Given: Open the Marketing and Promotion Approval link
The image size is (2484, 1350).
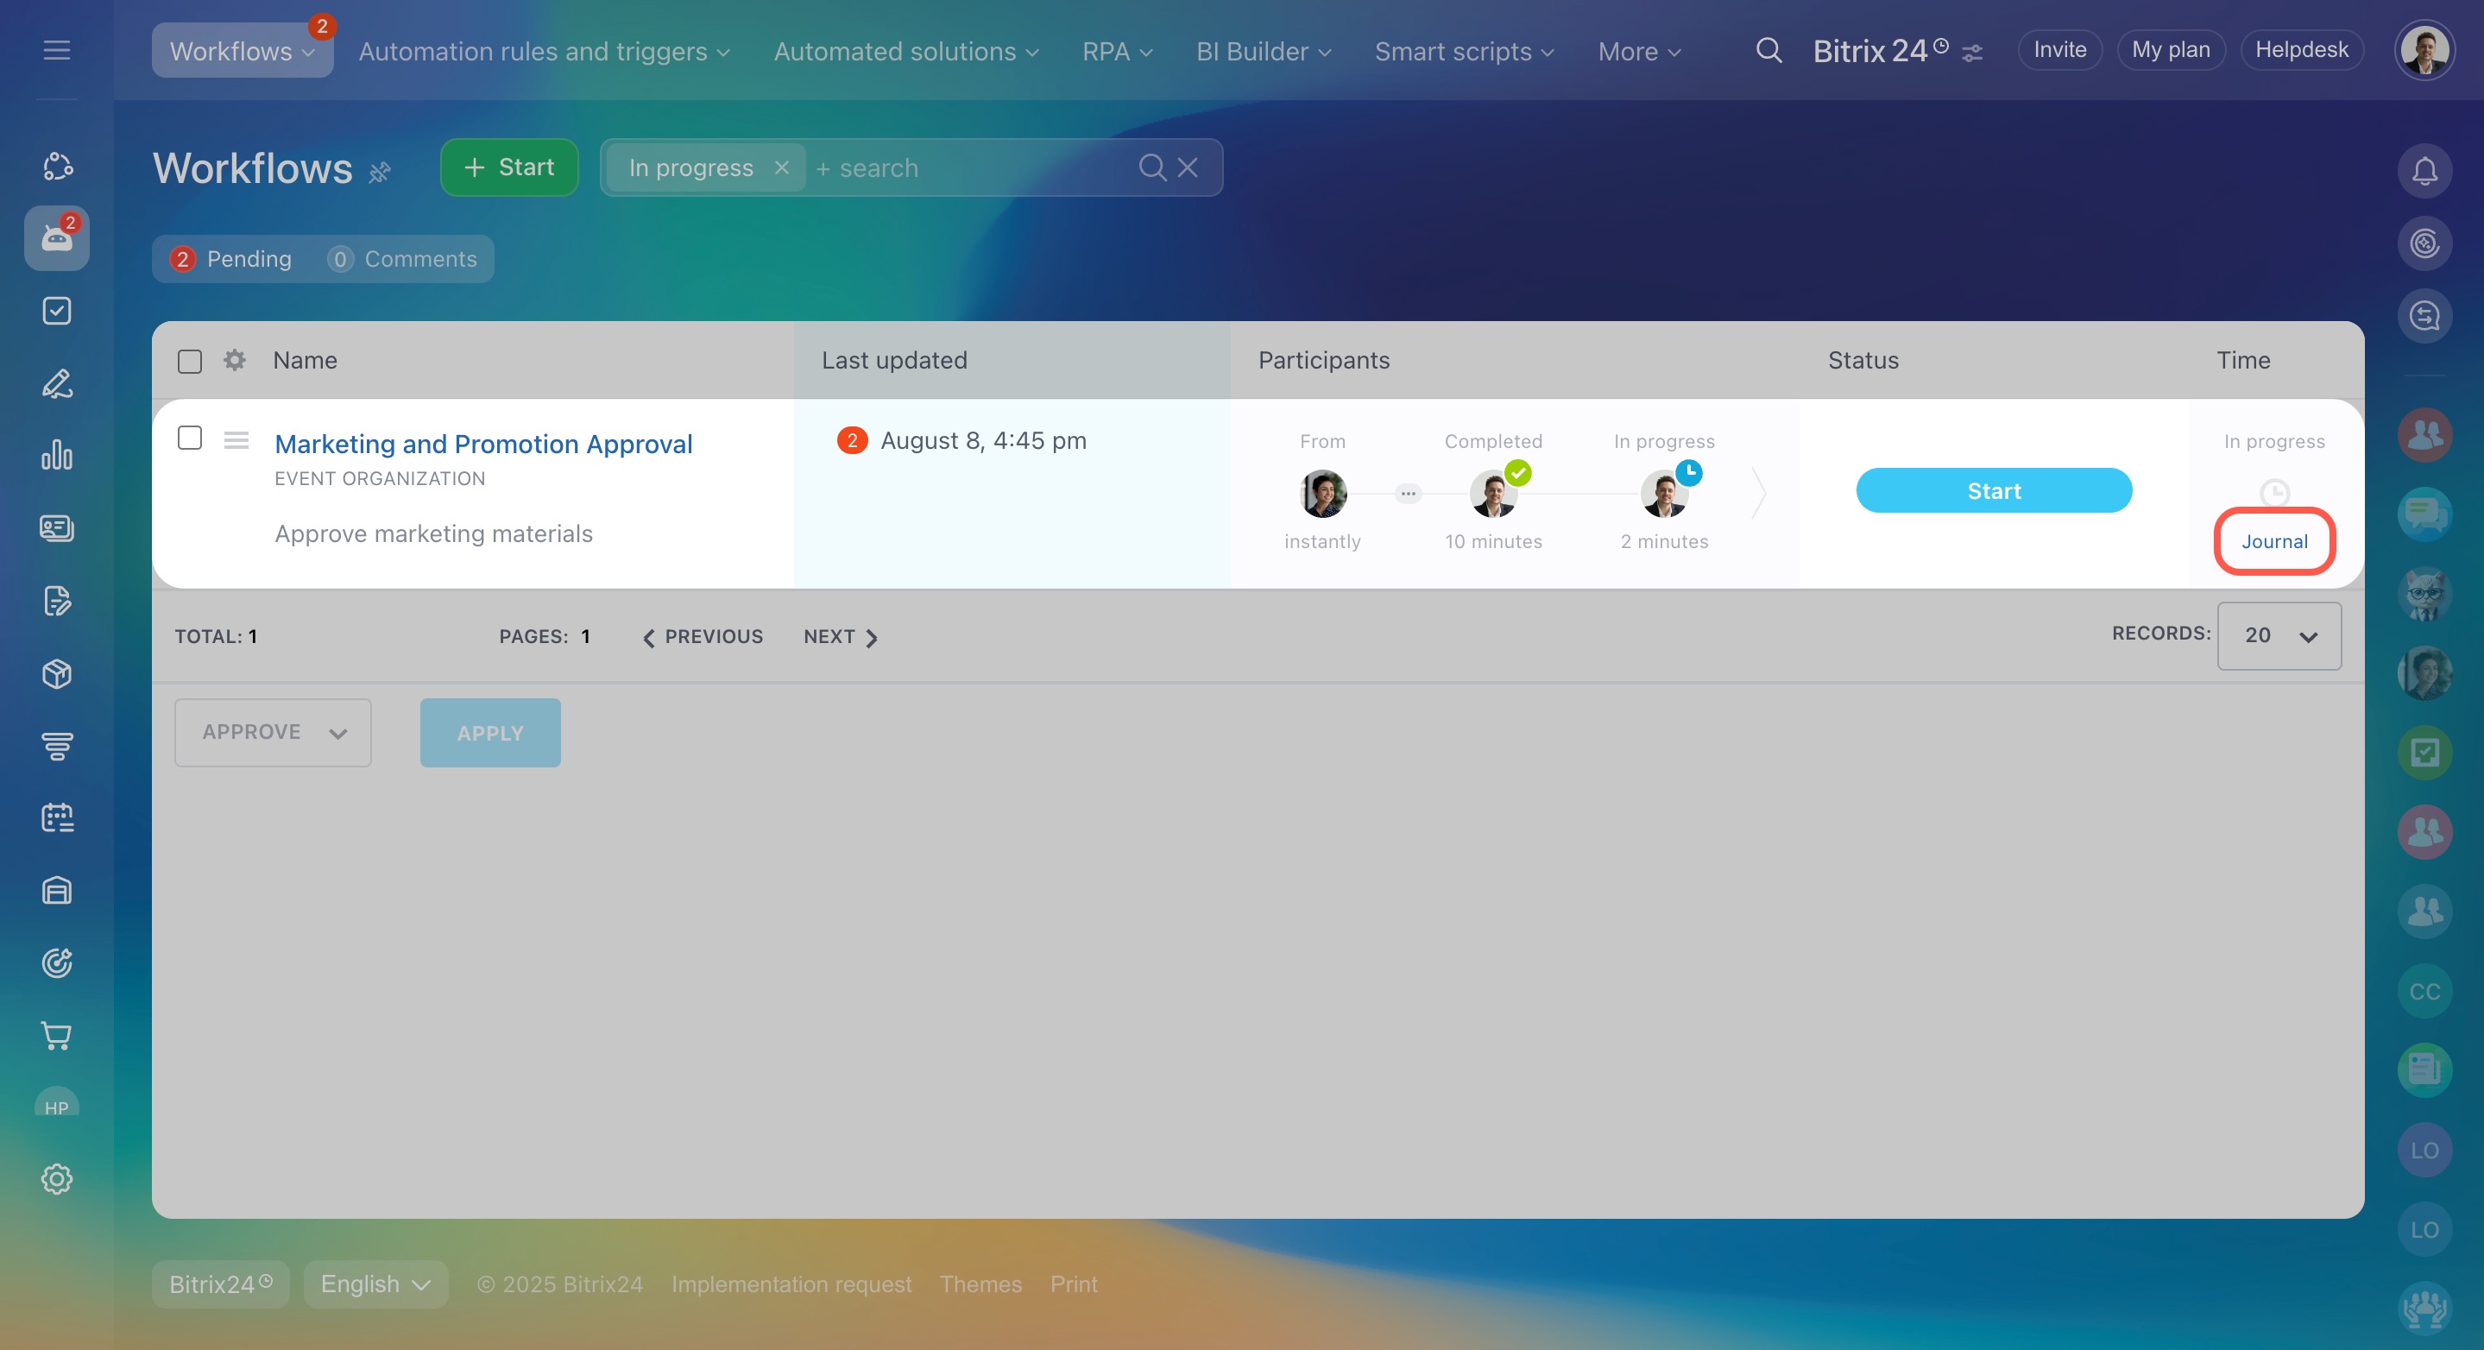Looking at the screenshot, I should 483,444.
